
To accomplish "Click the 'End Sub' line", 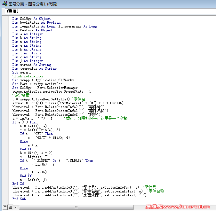I will 19,199.
